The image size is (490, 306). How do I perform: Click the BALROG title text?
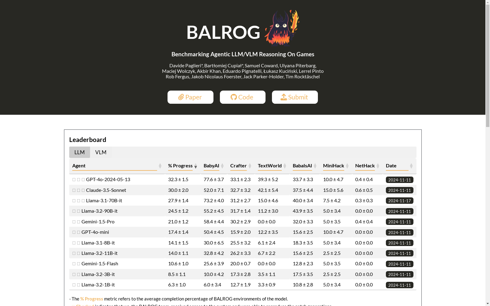(223, 32)
